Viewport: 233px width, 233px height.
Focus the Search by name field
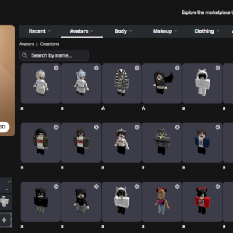tap(54, 55)
